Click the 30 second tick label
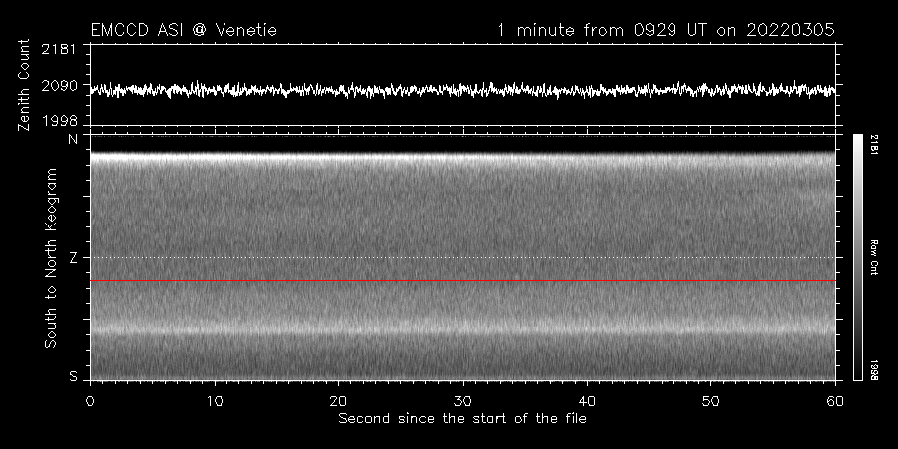The height and width of the screenshot is (449, 898). 463,401
